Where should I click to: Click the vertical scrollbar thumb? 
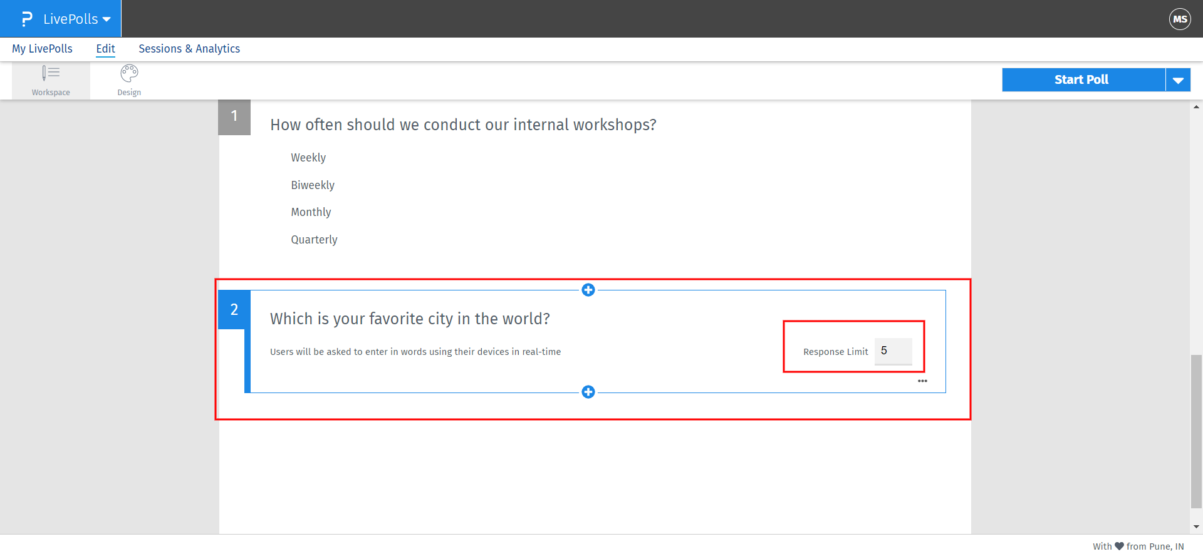(1196, 432)
